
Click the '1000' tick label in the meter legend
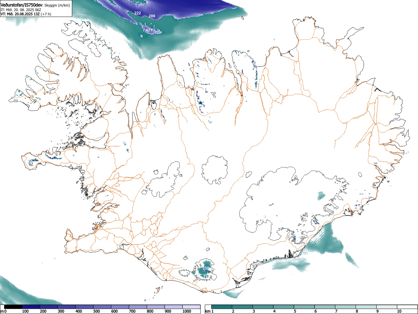[x=187, y=311]
